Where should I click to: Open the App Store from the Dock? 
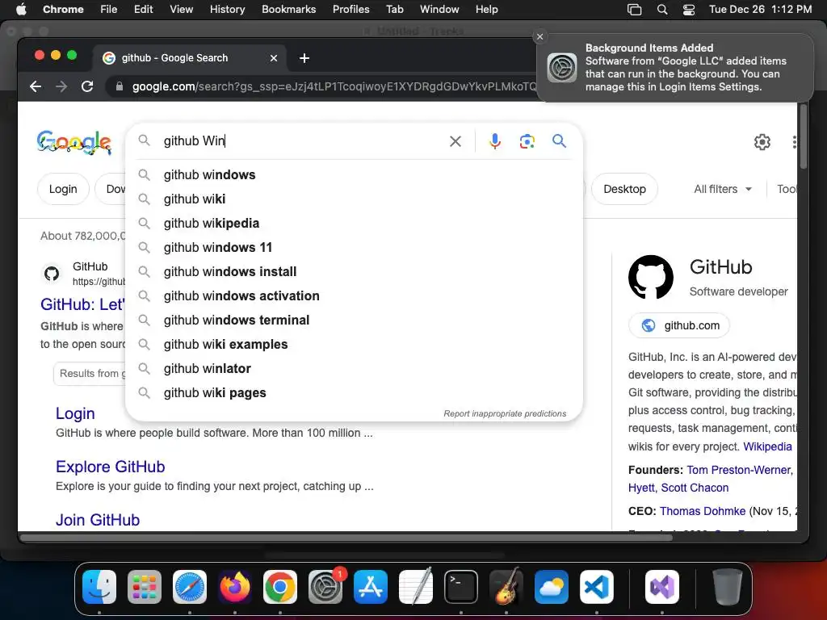(x=371, y=587)
